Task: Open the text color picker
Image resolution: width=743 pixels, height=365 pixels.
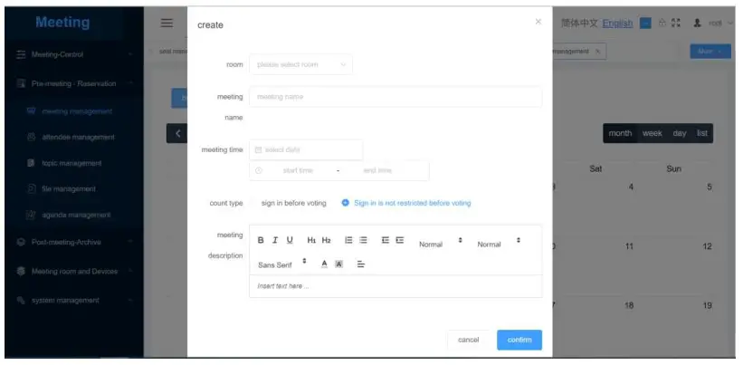Action: point(324,264)
